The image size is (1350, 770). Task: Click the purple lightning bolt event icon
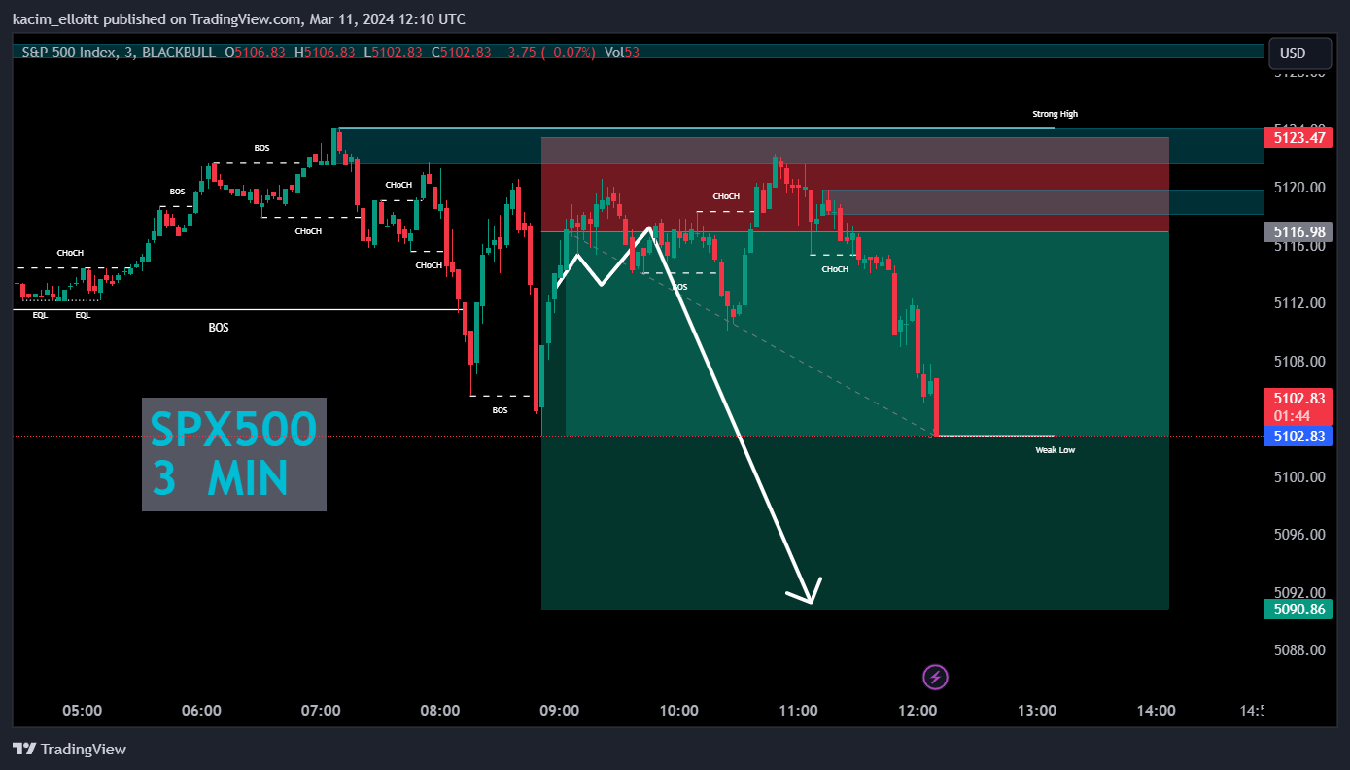(x=935, y=677)
